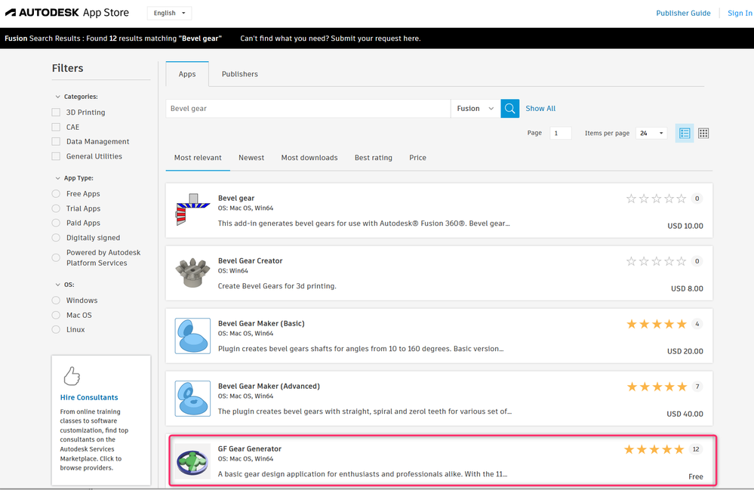Click the blue search magnifier button

[x=509, y=109]
